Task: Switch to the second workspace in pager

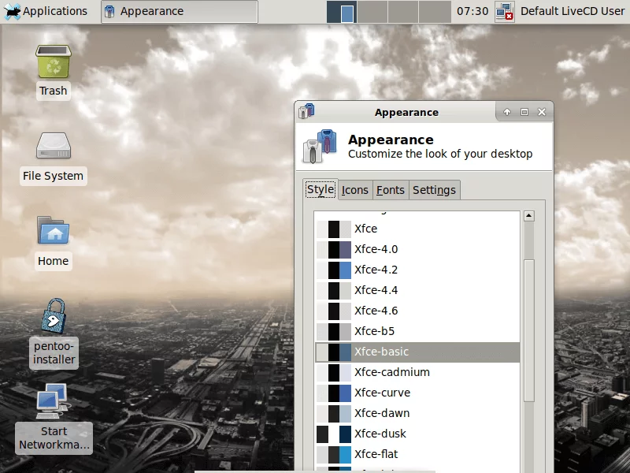Action: click(372, 12)
